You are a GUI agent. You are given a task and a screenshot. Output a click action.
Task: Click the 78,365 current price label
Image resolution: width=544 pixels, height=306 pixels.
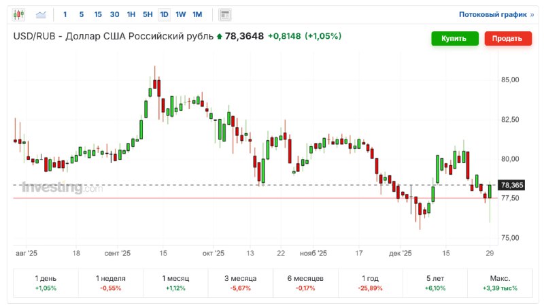[x=511, y=185]
